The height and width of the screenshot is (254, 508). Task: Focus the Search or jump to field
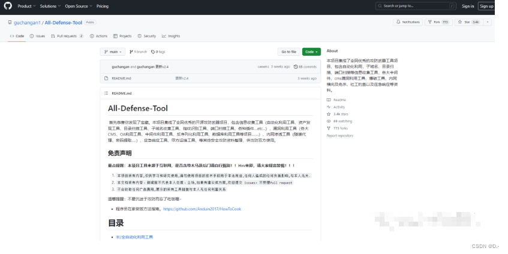(416, 6)
